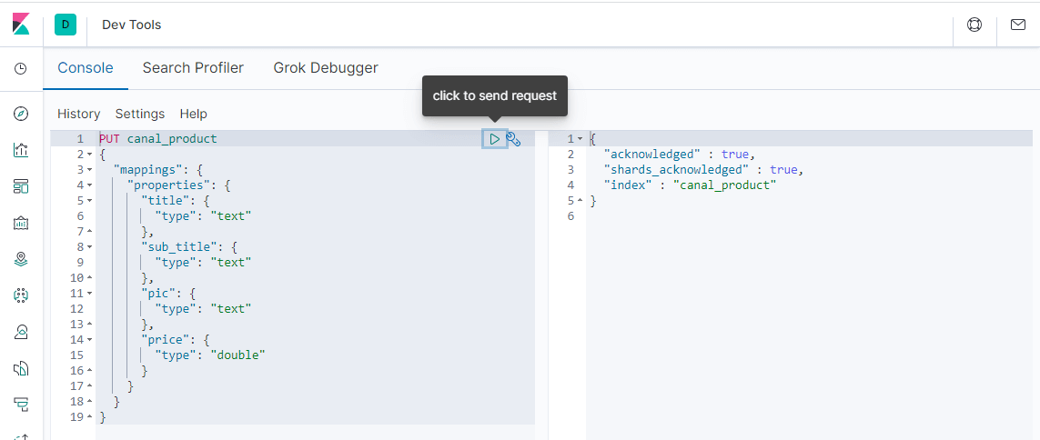Click the "pic" key in editor

[x=157, y=294]
